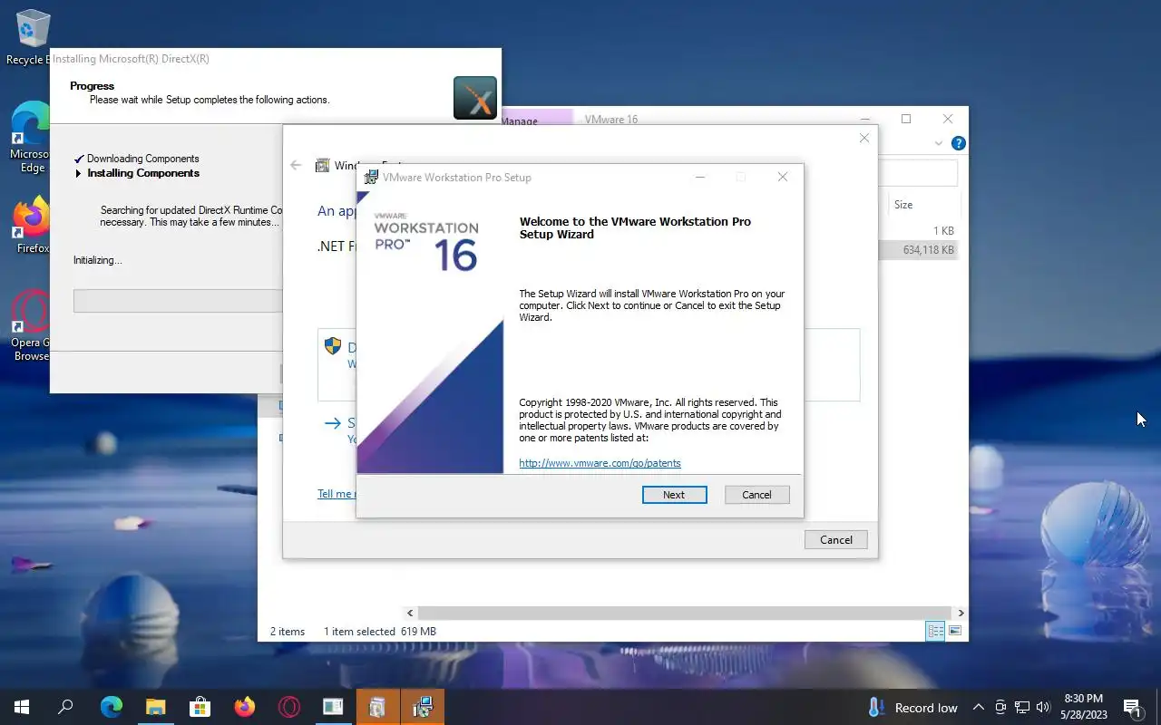
Task: Open the vmware.com/go/patents link
Action: [x=600, y=463]
